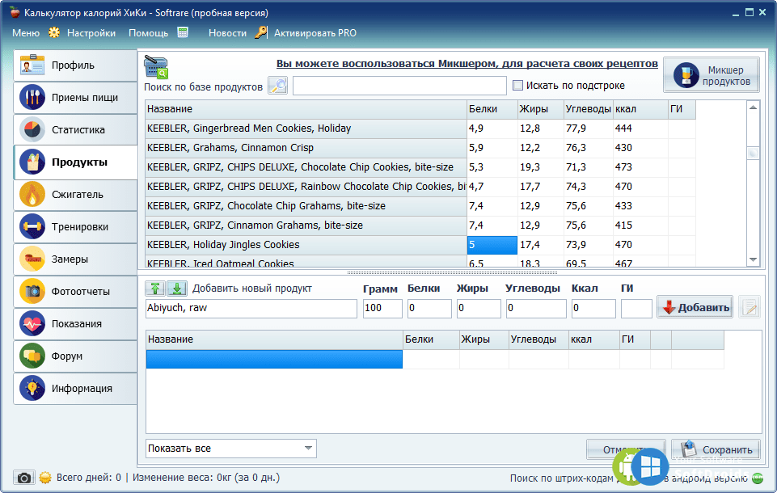Click the Отменить button
Screen dimensions: 777x493
click(625, 449)
